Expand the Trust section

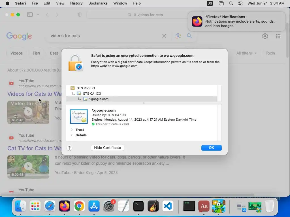point(72,129)
